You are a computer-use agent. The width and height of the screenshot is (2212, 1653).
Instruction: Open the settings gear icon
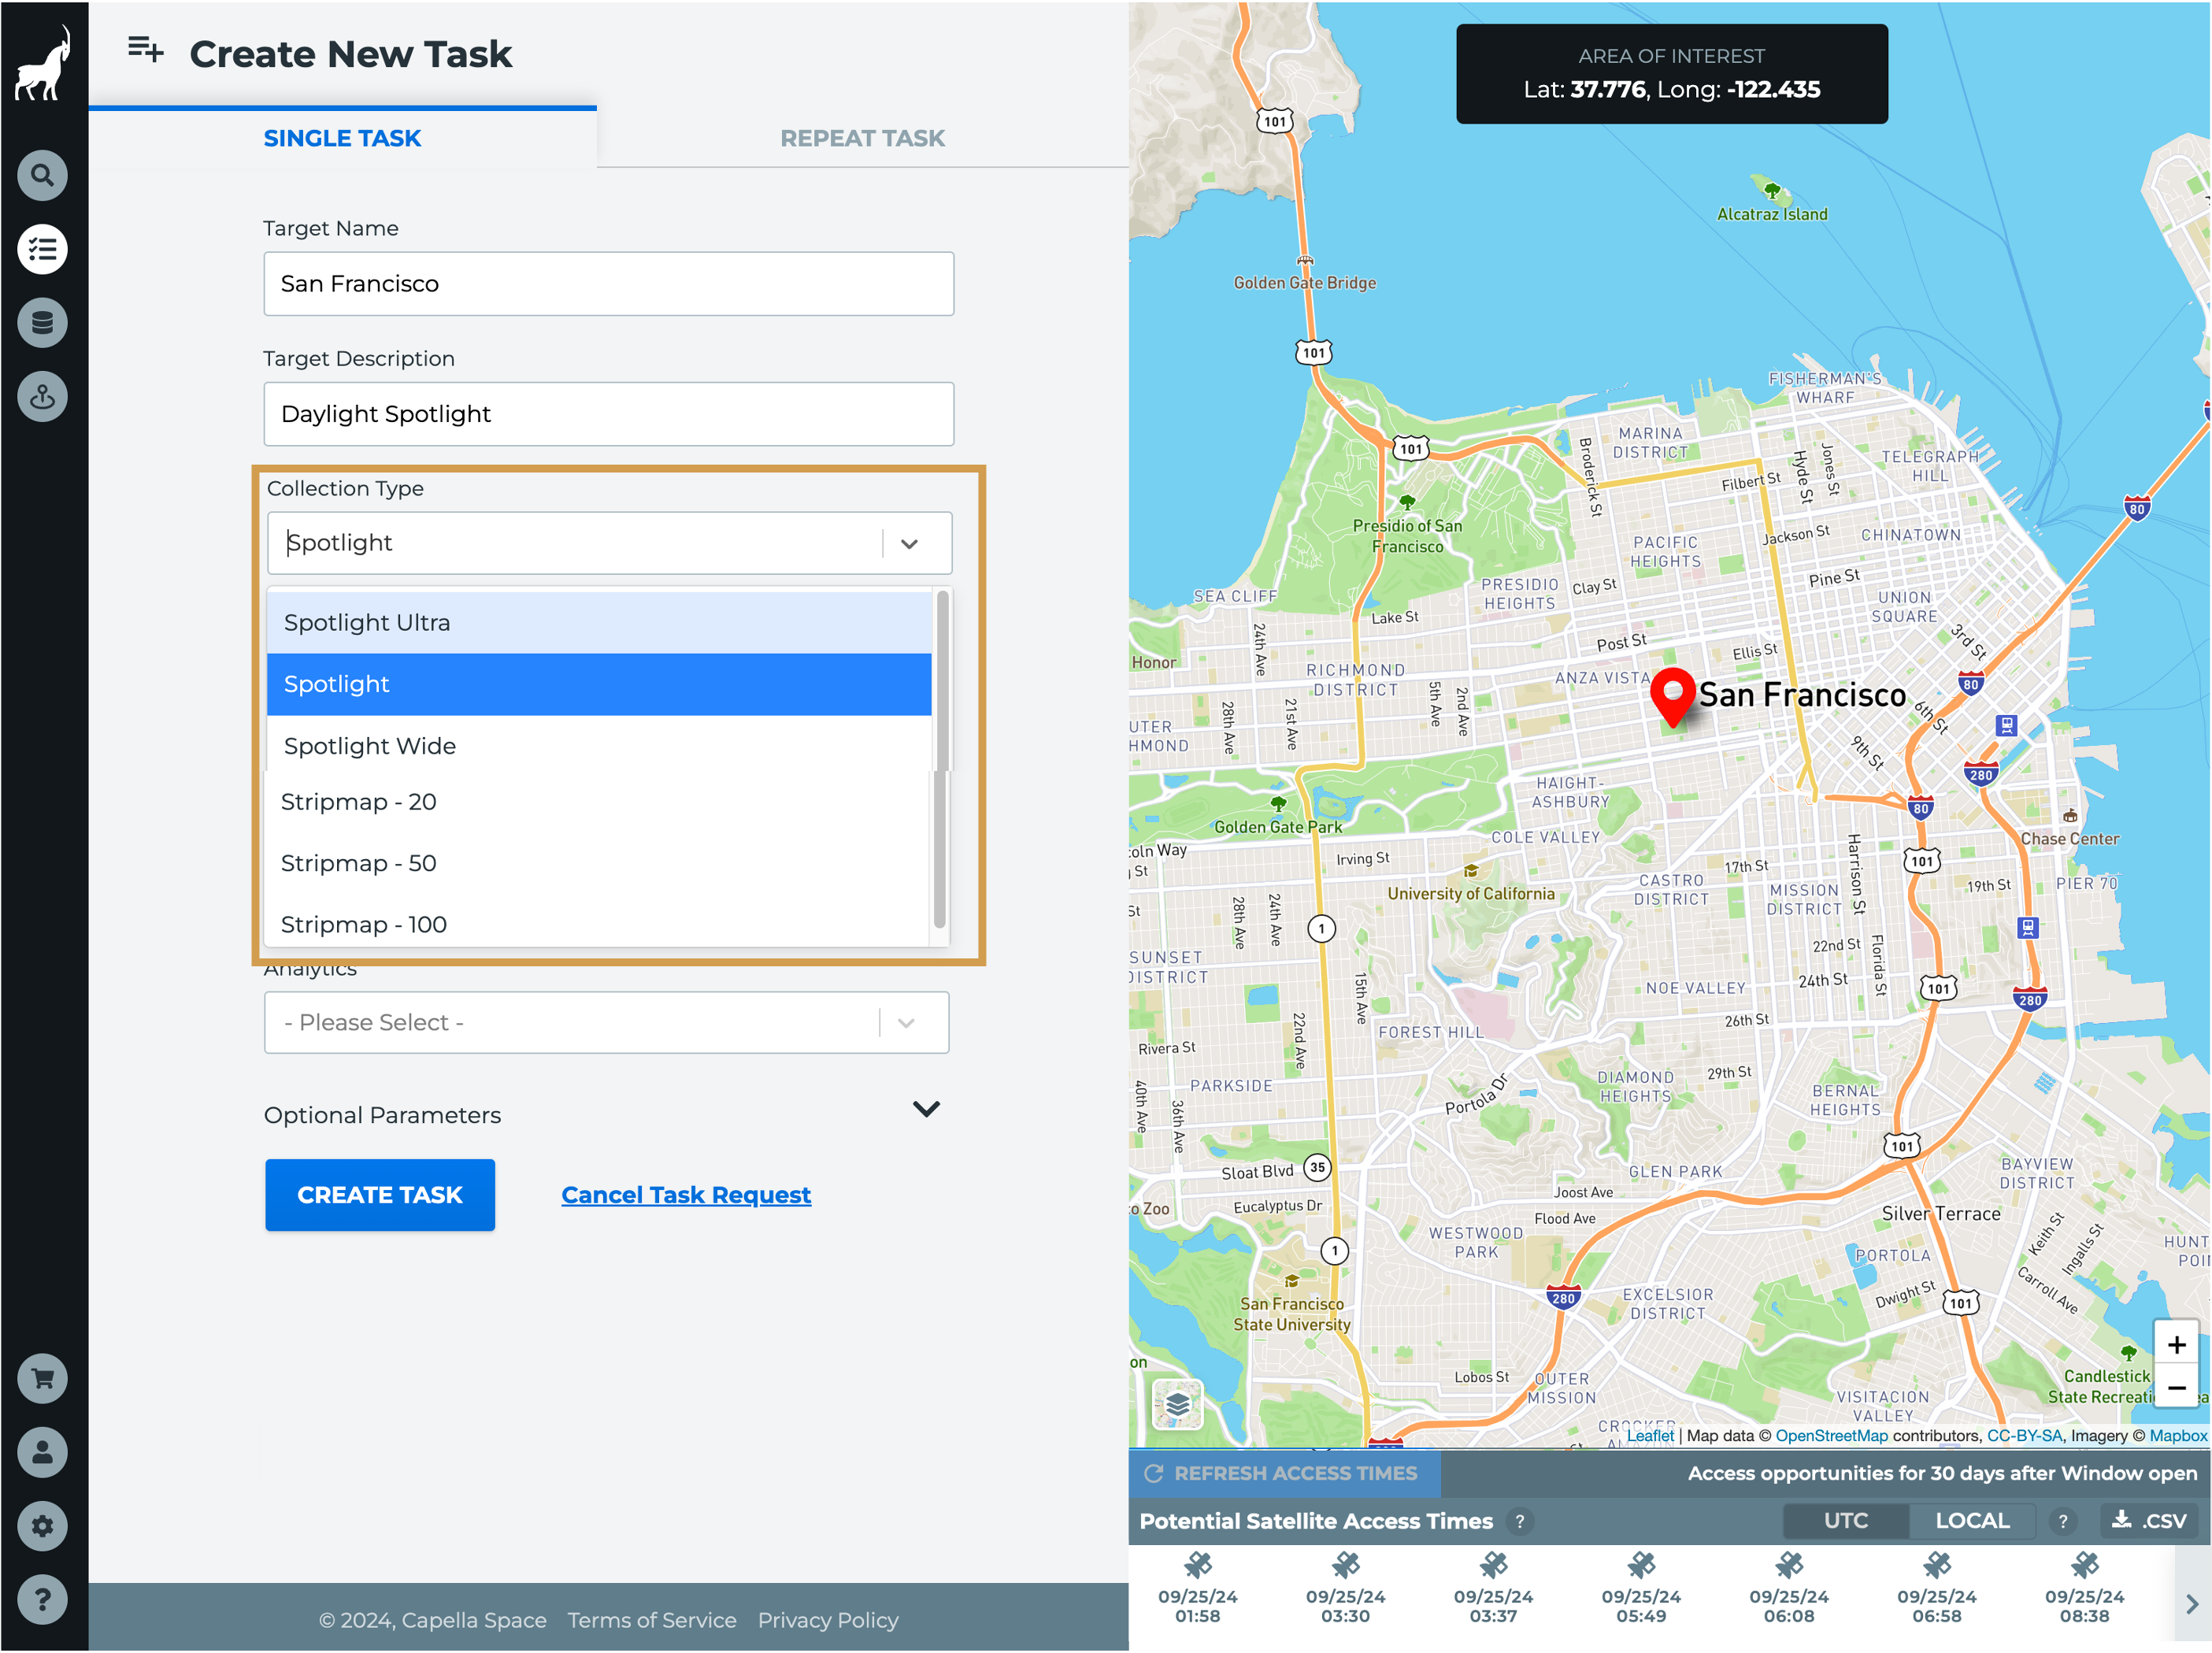(x=42, y=1526)
